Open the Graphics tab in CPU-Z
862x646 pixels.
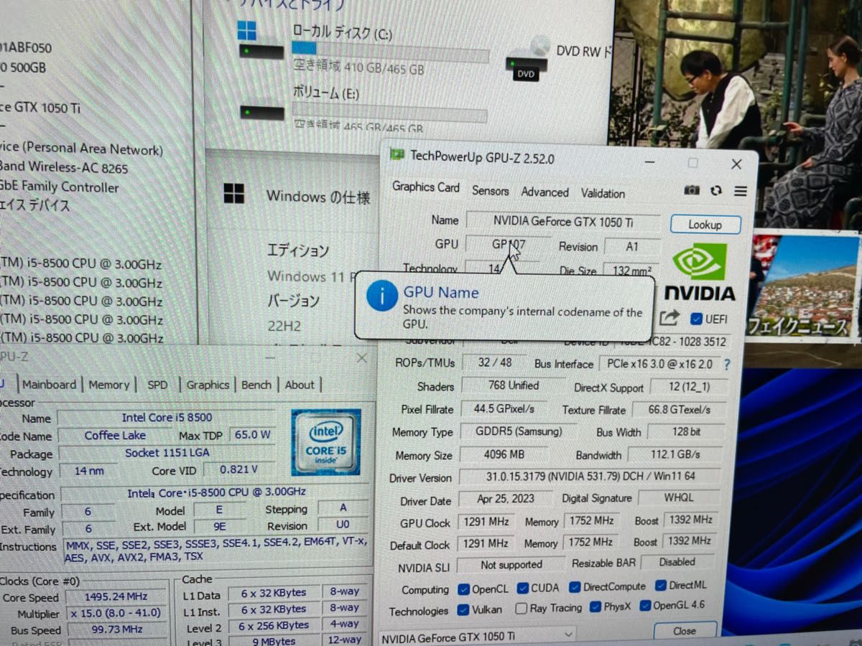pyautogui.click(x=208, y=385)
